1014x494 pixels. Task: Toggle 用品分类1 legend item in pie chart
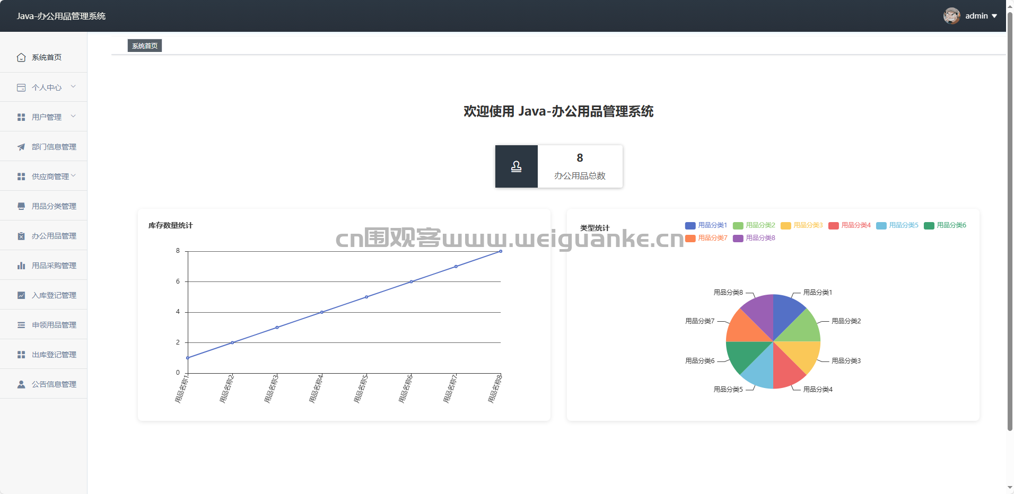[x=706, y=225]
